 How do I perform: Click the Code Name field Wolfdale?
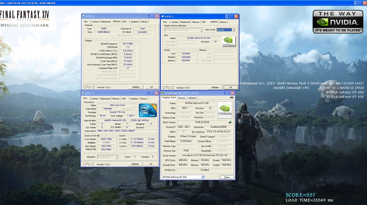tap(108, 109)
